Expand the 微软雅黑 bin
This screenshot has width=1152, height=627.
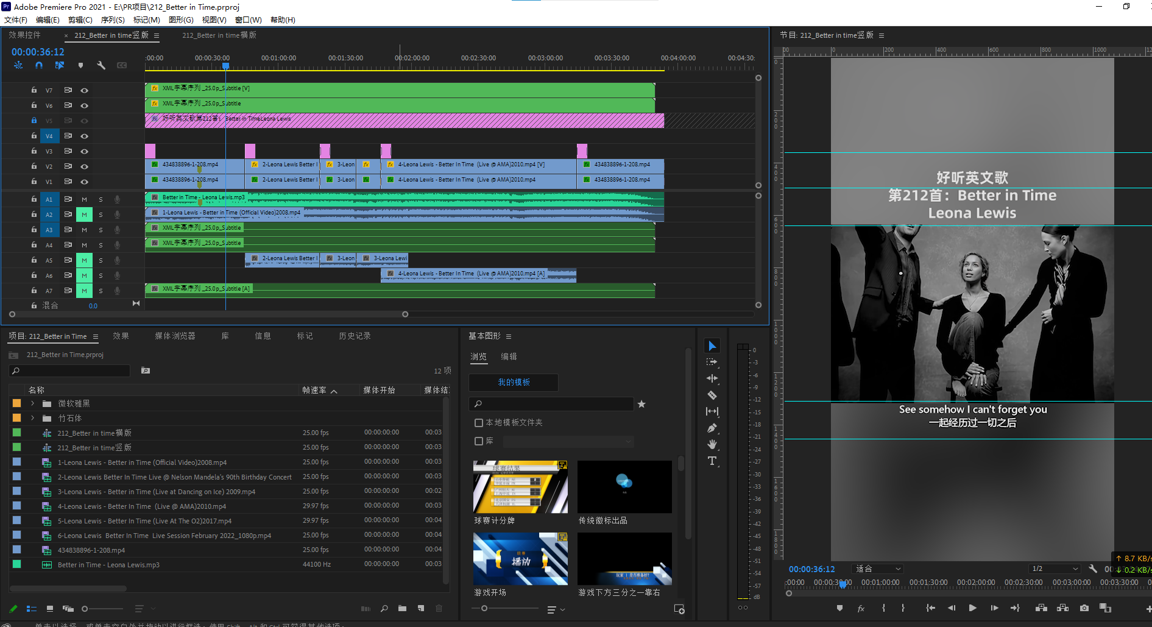point(33,403)
